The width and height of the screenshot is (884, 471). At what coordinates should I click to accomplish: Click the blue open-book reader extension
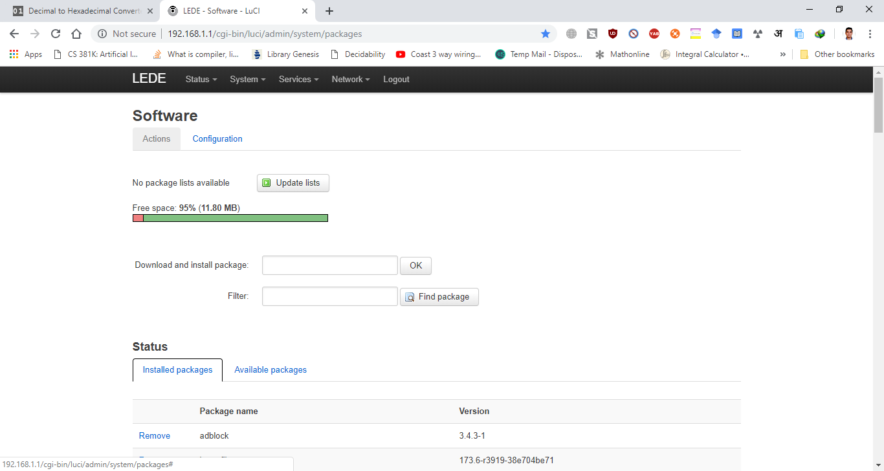coord(737,34)
